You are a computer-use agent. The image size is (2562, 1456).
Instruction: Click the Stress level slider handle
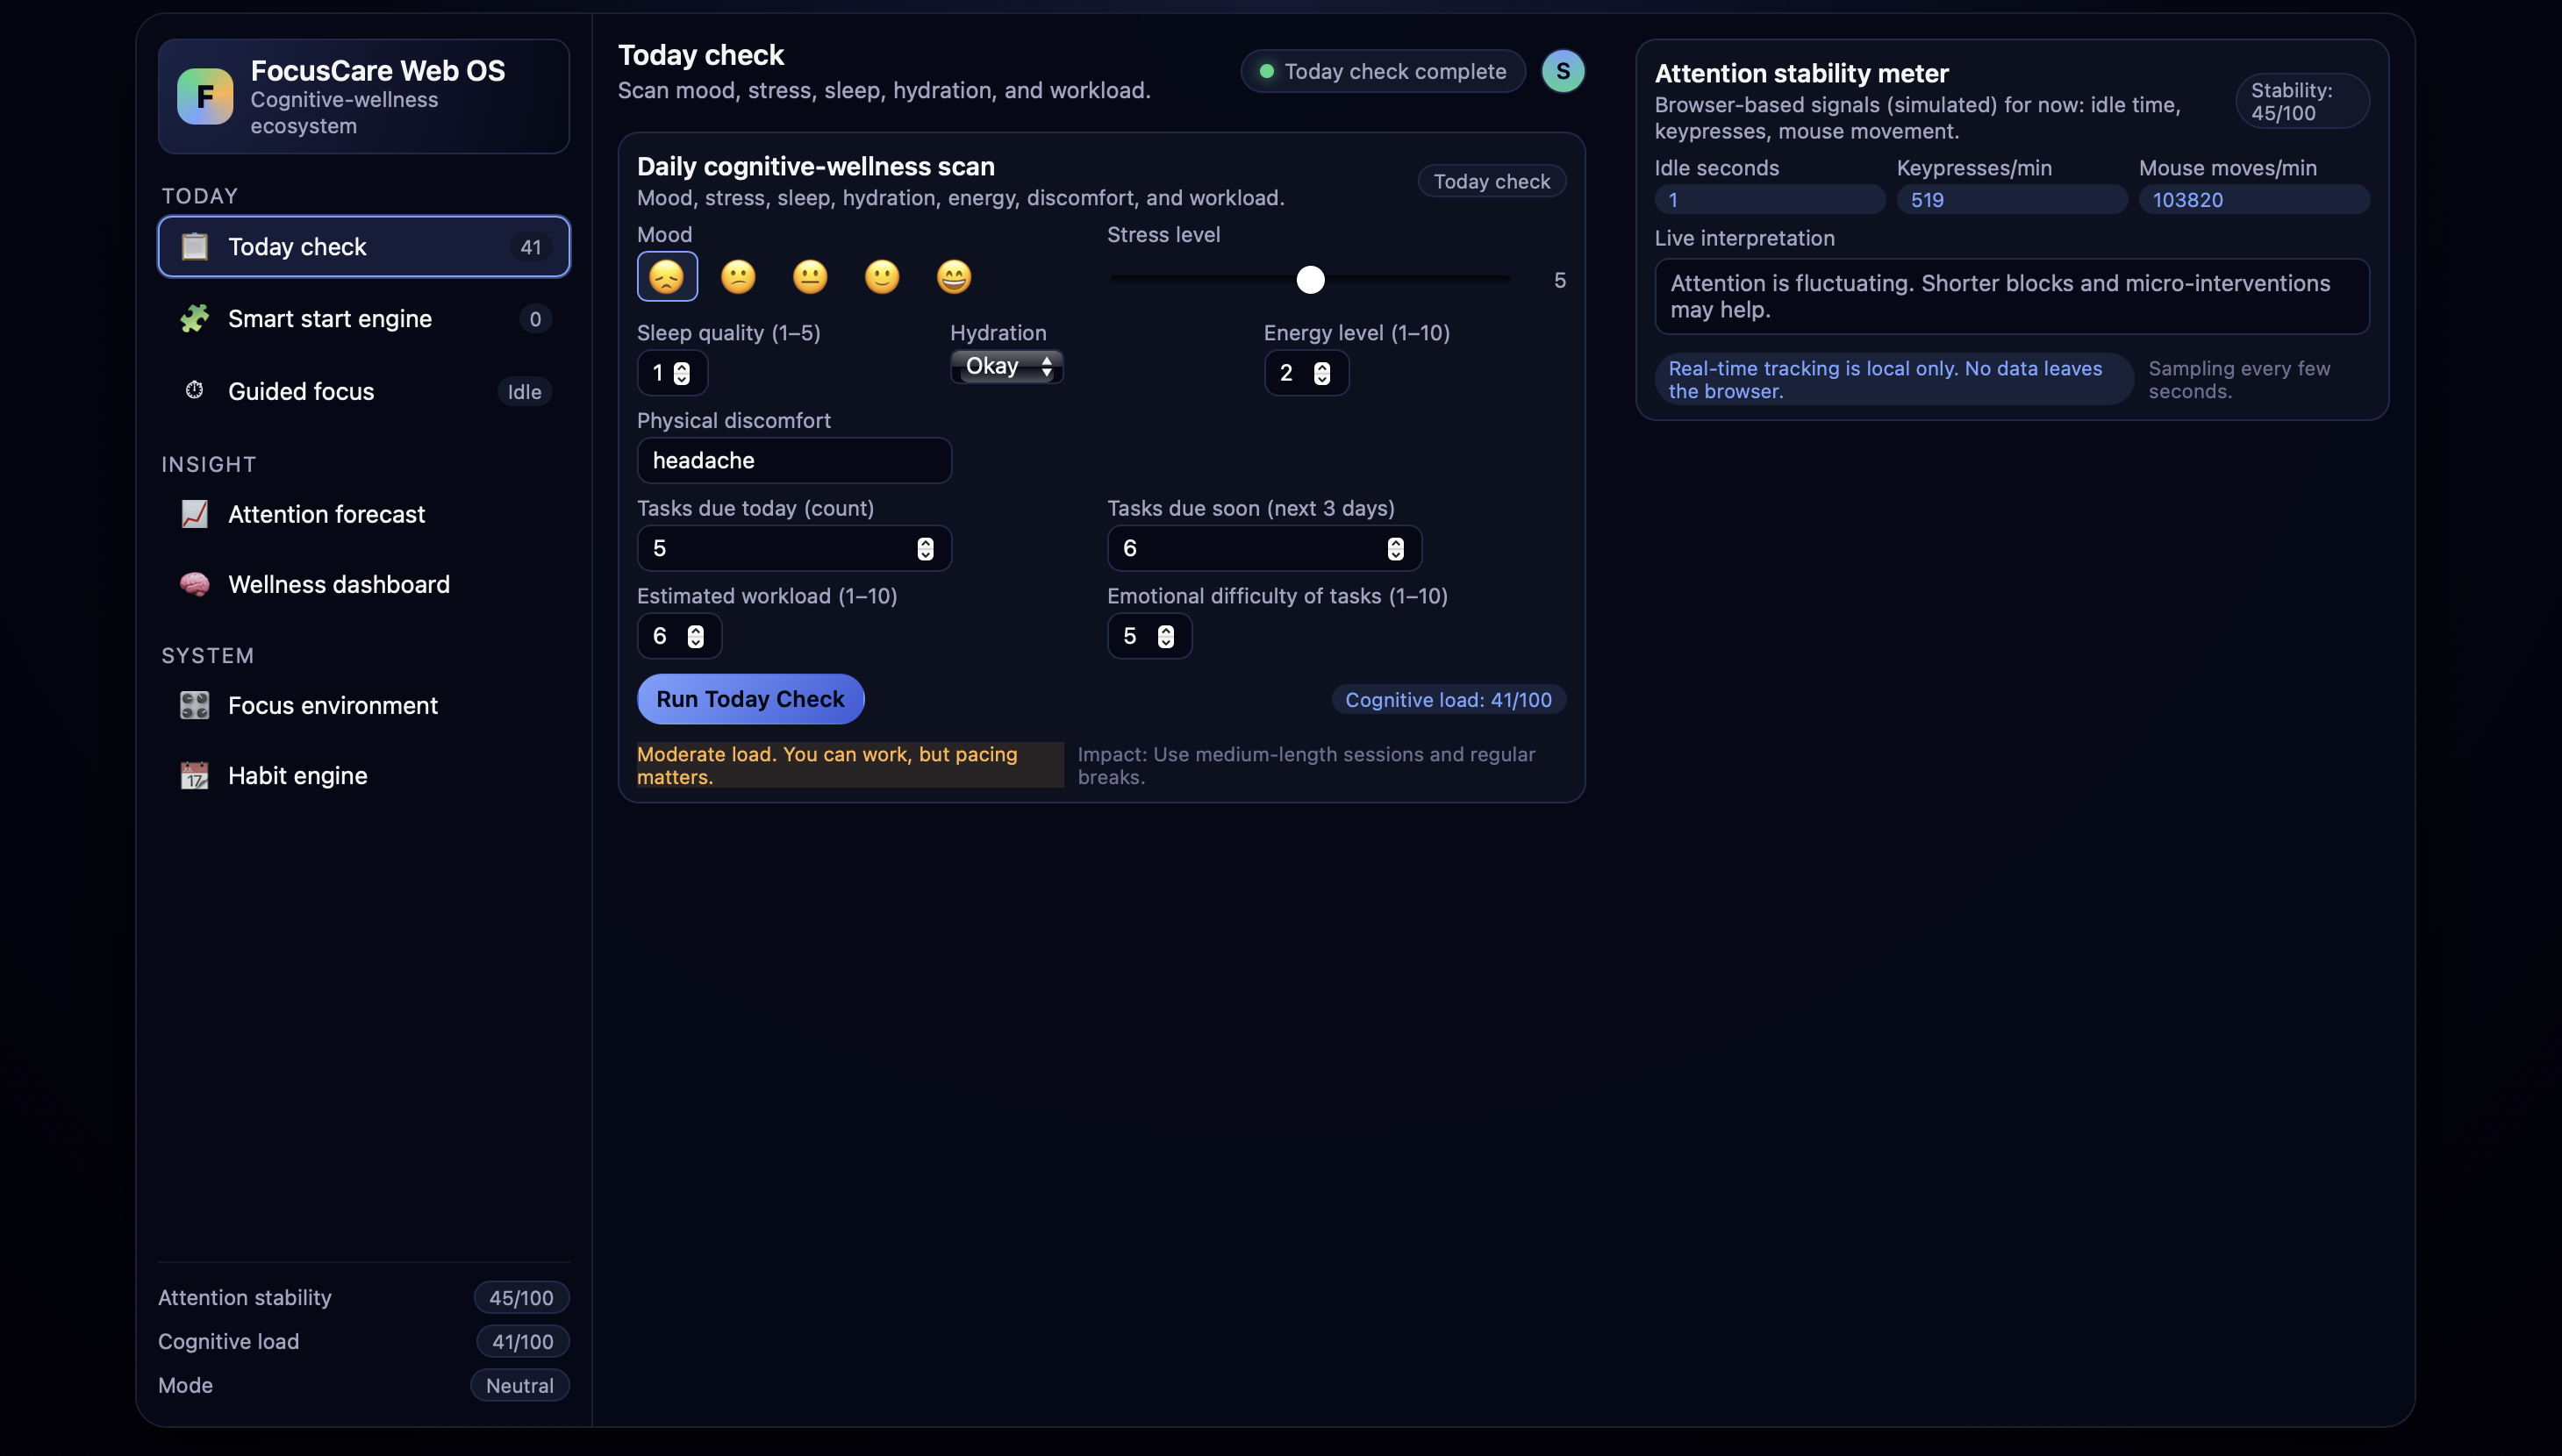click(1310, 279)
